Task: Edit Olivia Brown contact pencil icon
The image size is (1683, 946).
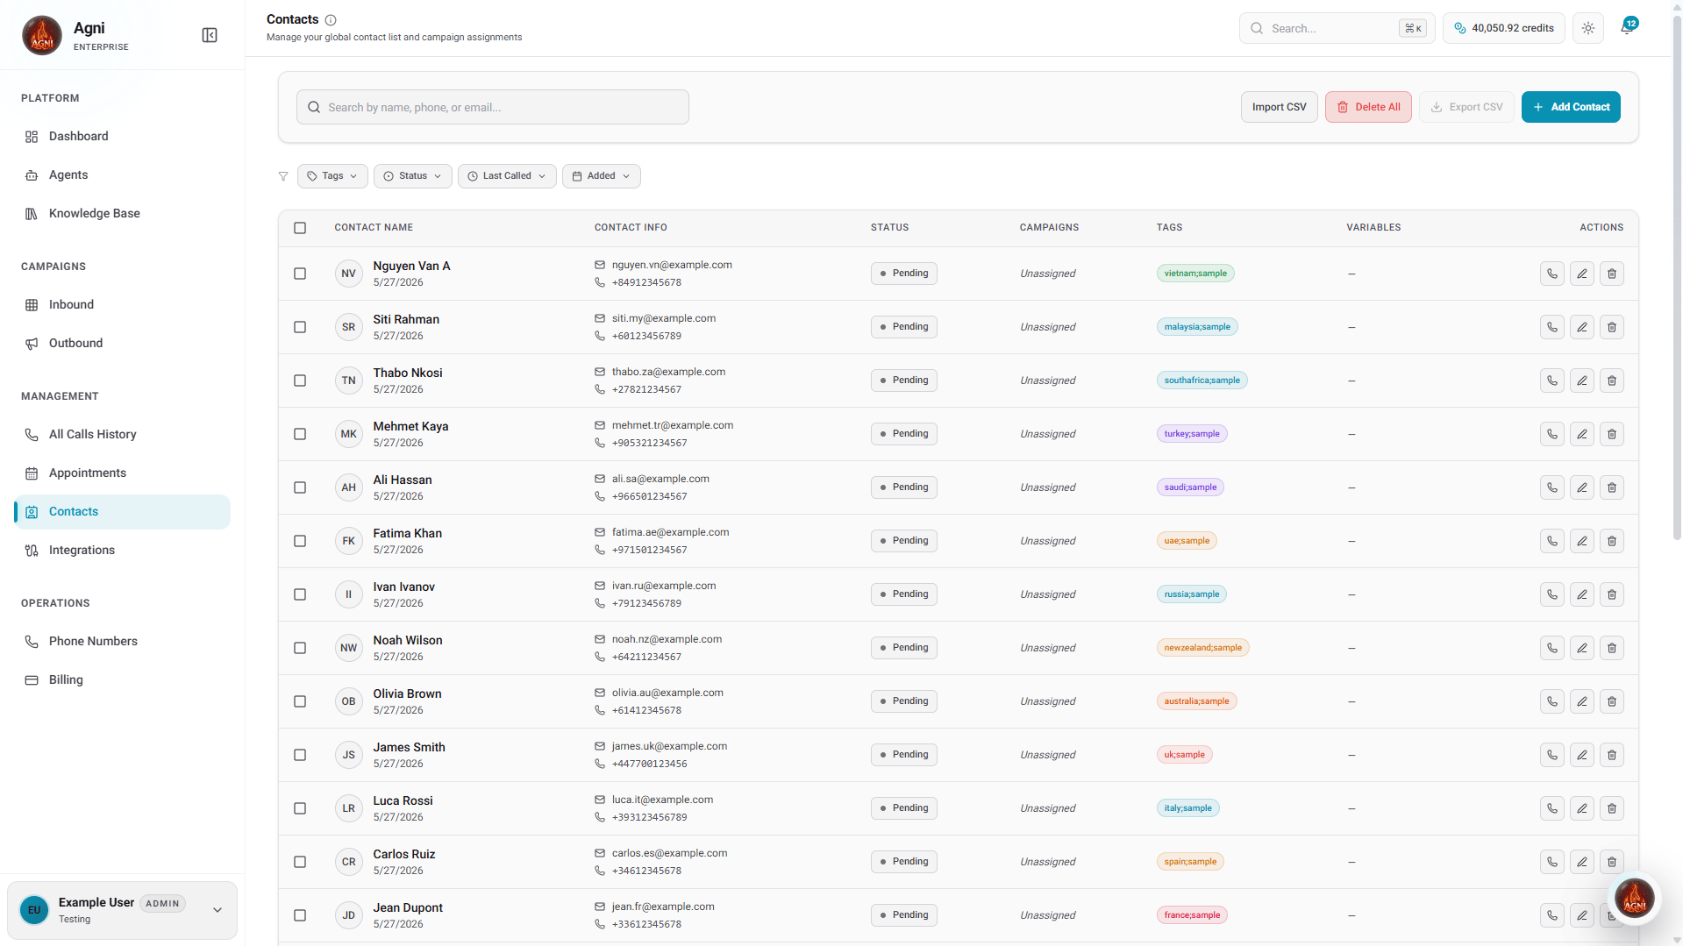Action: coord(1582,701)
